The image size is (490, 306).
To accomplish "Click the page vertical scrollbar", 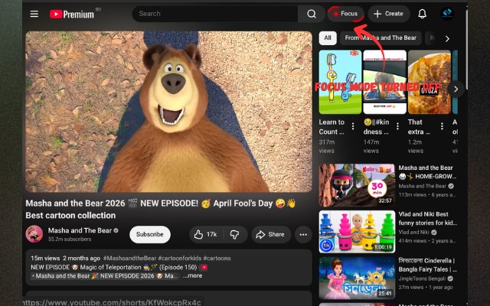I will point(466,50).
